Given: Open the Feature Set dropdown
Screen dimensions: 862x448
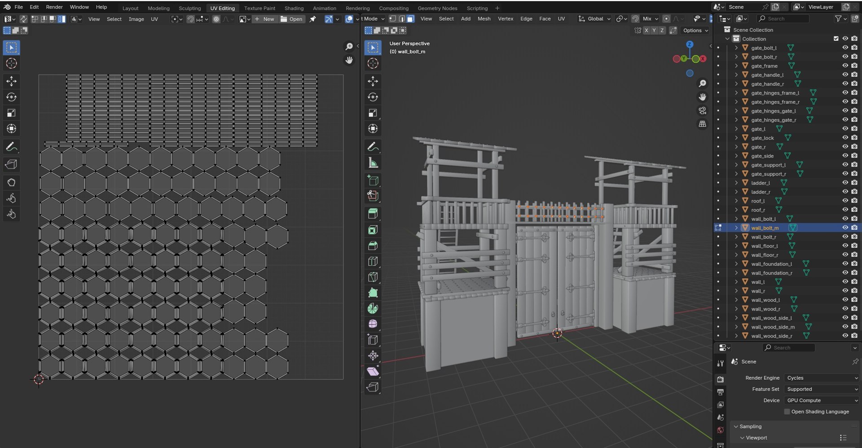Looking at the screenshot, I should coord(822,389).
